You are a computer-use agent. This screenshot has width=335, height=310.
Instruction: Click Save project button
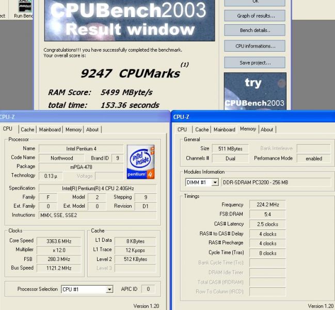point(254,63)
